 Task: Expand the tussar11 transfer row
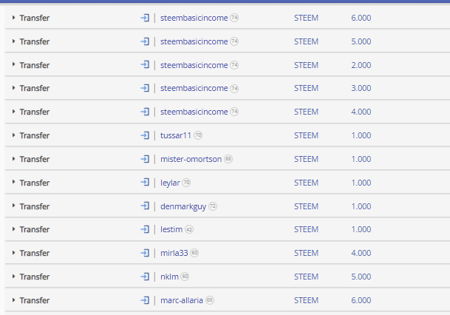[13, 135]
